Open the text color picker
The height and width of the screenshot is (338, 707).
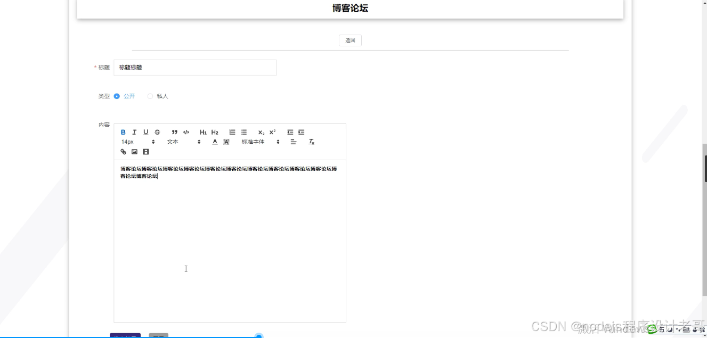point(215,142)
